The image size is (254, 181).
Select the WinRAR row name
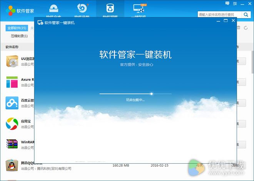click(x=28, y=142)
